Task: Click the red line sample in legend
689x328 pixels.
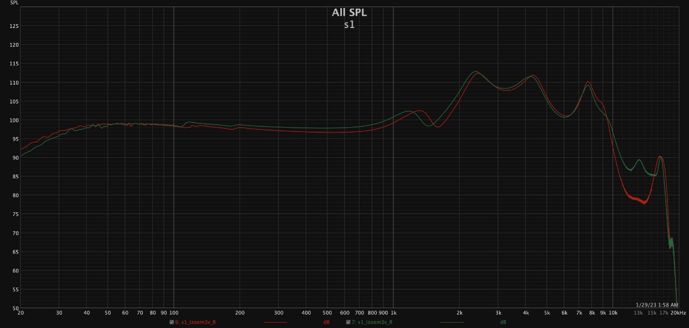Action: 275,322
